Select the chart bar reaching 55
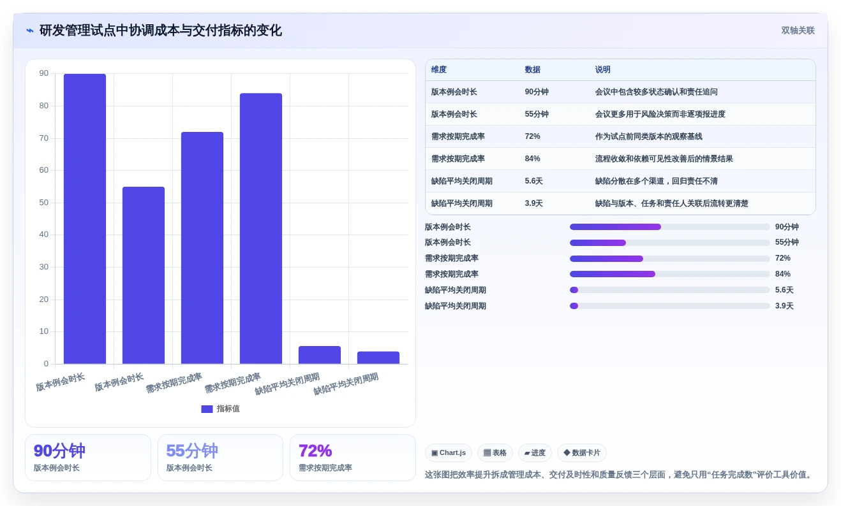 [144, 275]
